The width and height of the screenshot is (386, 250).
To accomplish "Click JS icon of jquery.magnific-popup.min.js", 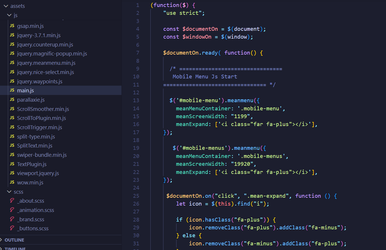I will [x=12, y=54].
